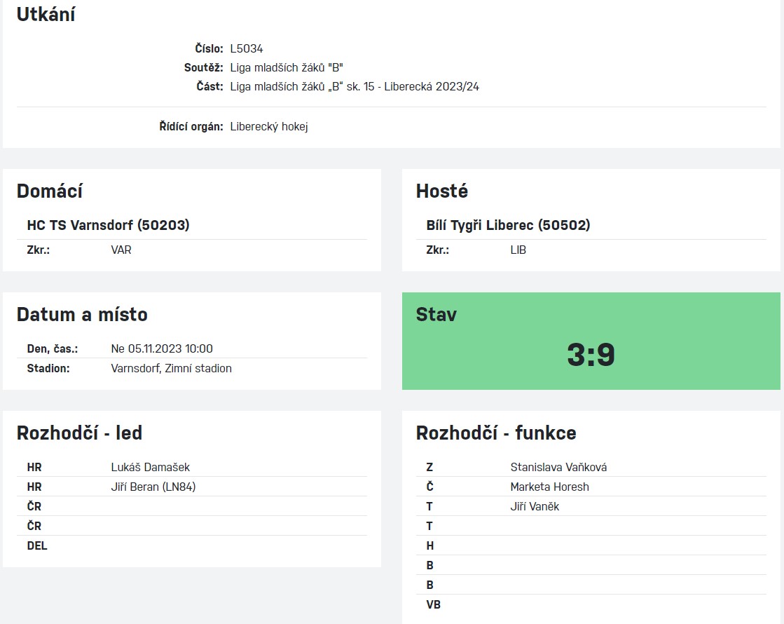Select referee Jiří Beran (LN84)
784x624 pixels.
coord(153,487)
